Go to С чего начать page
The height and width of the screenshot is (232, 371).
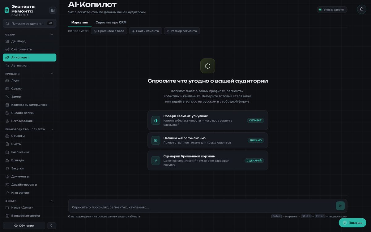(30, 49)
